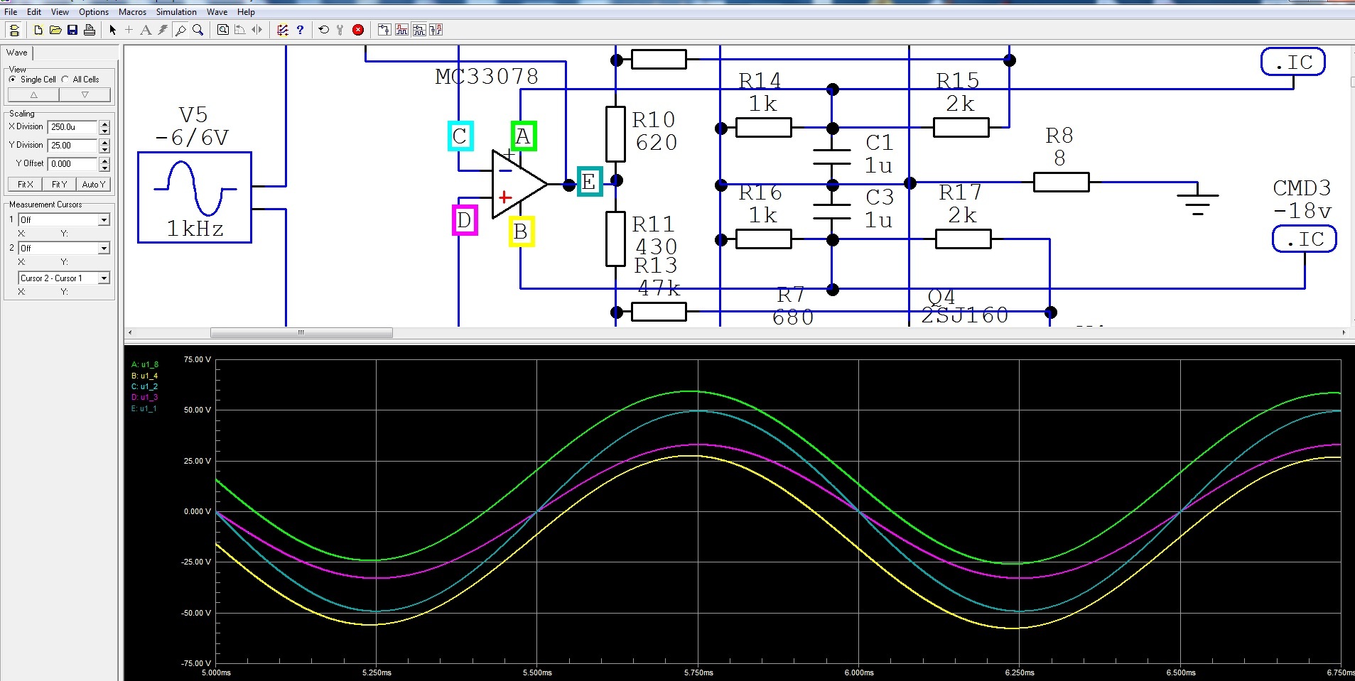Screen dimensions: 1355x681
Task: Open the Simulation menu
Action: pyautogui.click(x=176, y=12)
